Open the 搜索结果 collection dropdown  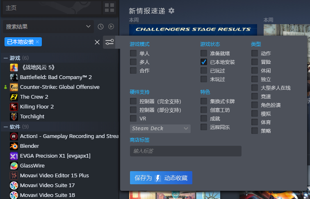tap(48, 27)
